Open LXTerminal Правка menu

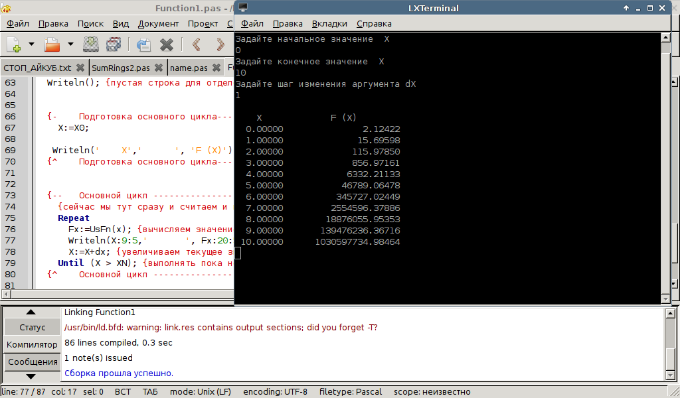[288, 24]
